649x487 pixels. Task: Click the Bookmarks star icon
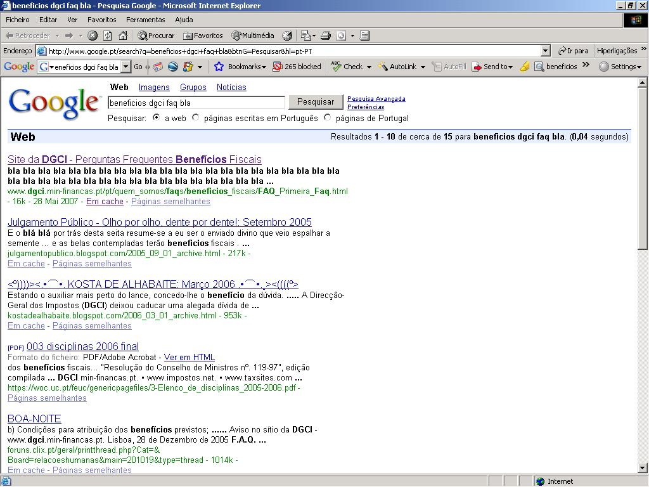[219, 67]
